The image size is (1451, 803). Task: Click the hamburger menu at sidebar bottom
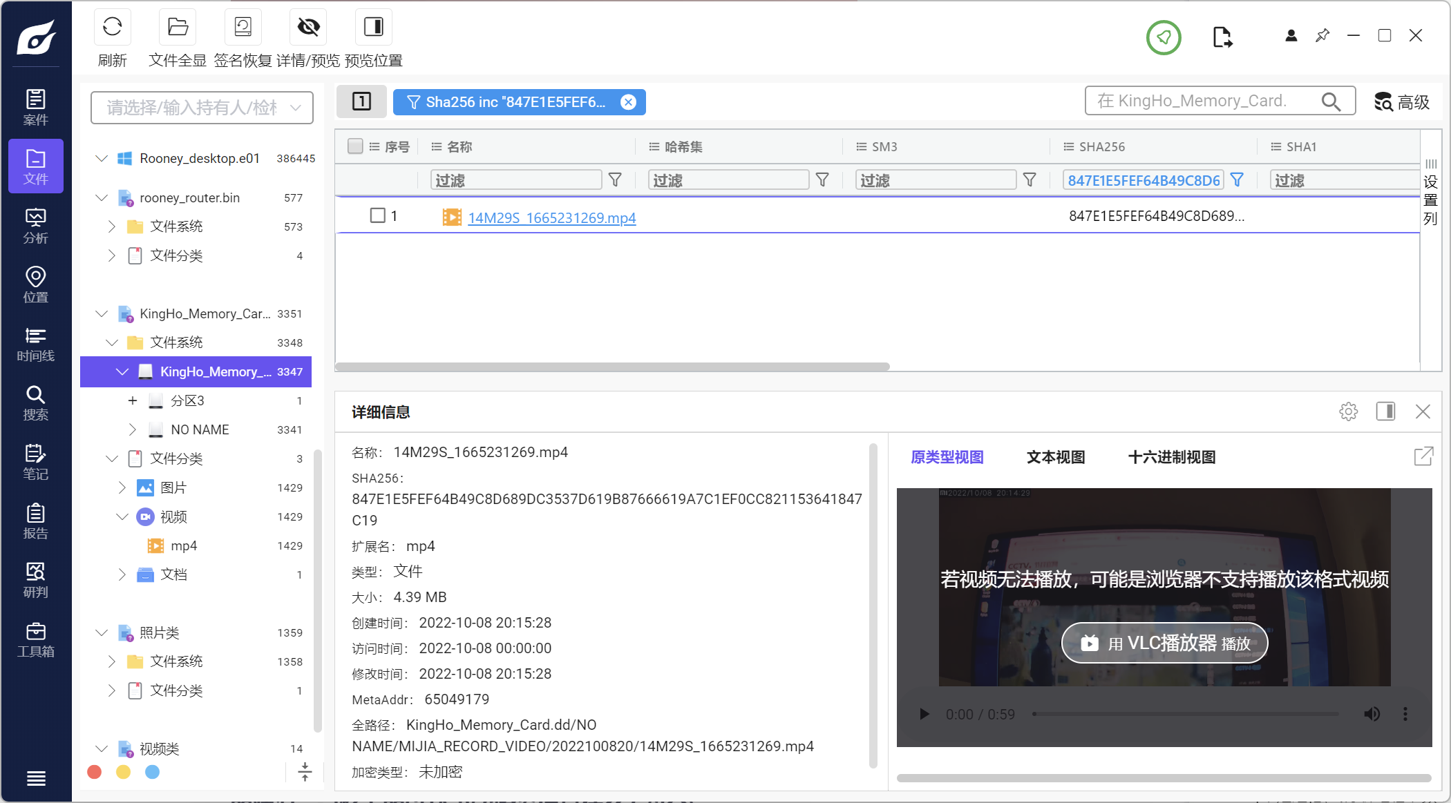36,778
